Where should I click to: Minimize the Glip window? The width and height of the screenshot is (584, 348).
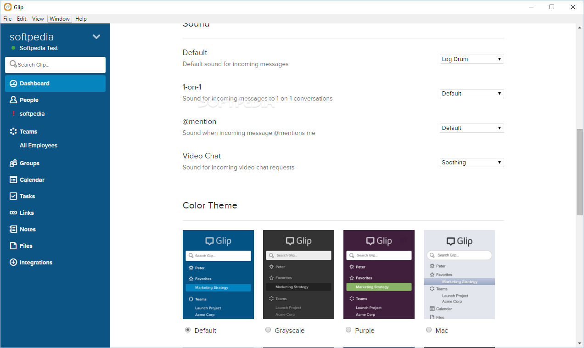pos(531,7)
